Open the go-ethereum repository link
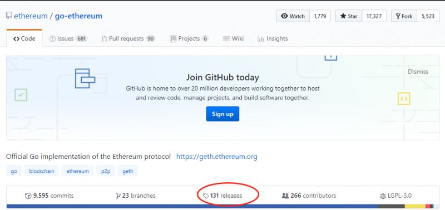Screen dimensions: 445x210 point(78,16)
